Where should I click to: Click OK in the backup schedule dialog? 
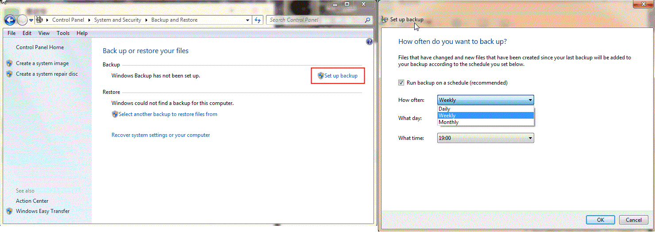coord(600,220)
